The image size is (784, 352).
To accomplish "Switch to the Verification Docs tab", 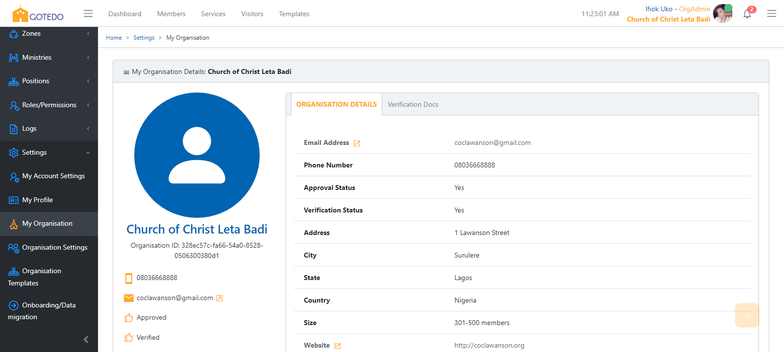I will coord(413,104).
